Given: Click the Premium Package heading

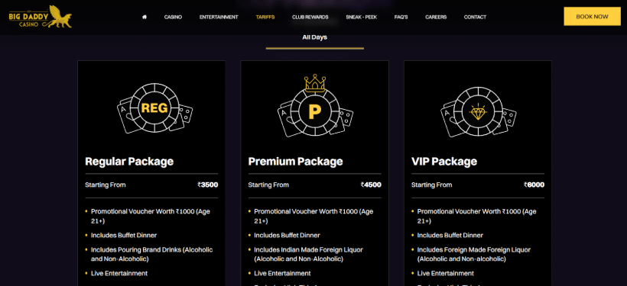Looking at the screenshot, I should point(295,162).
